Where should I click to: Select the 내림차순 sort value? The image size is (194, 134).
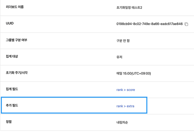[x=122, y=122]
